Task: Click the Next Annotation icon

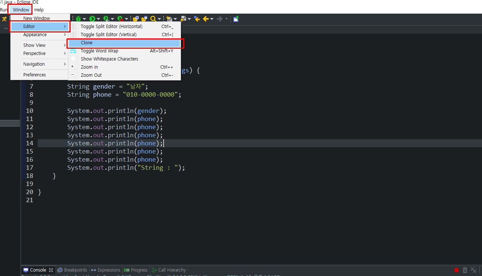Action: click(169, 18)
